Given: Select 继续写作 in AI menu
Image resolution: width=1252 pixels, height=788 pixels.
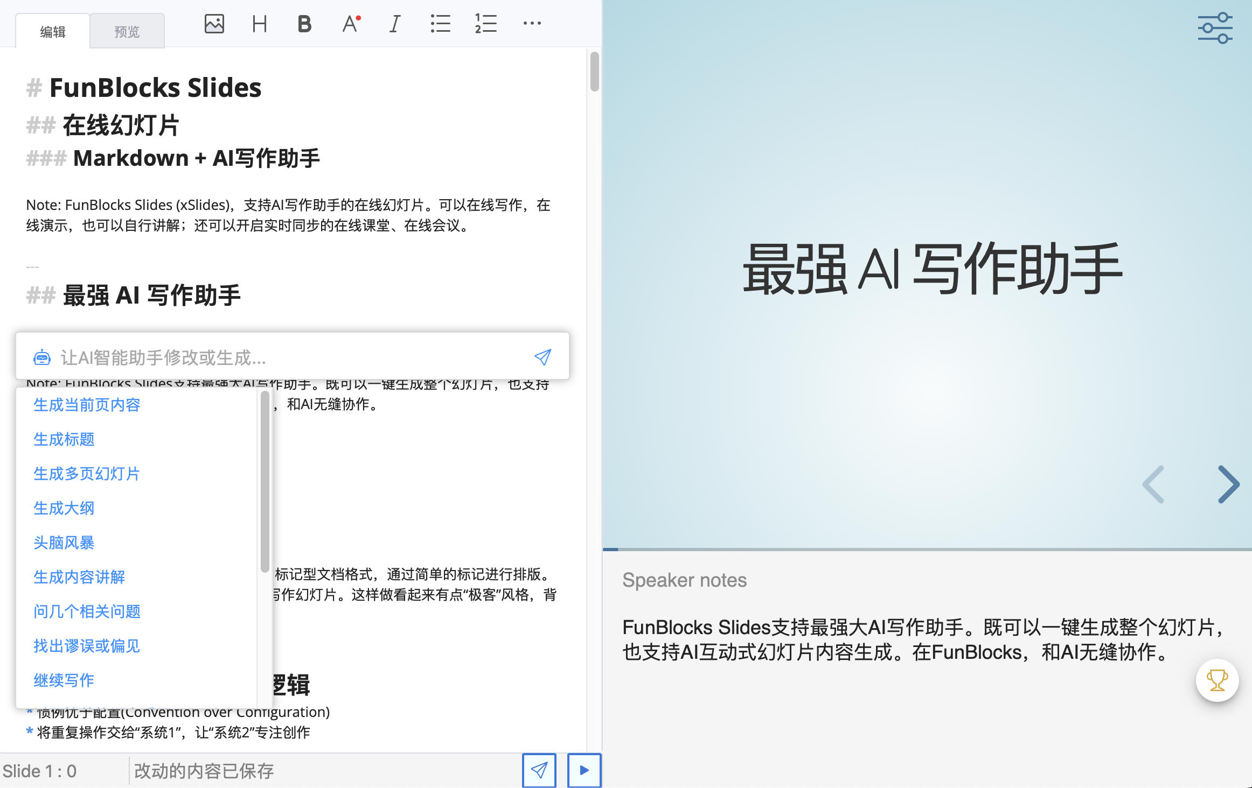Looking at the screenshot, I should [64, 680].
